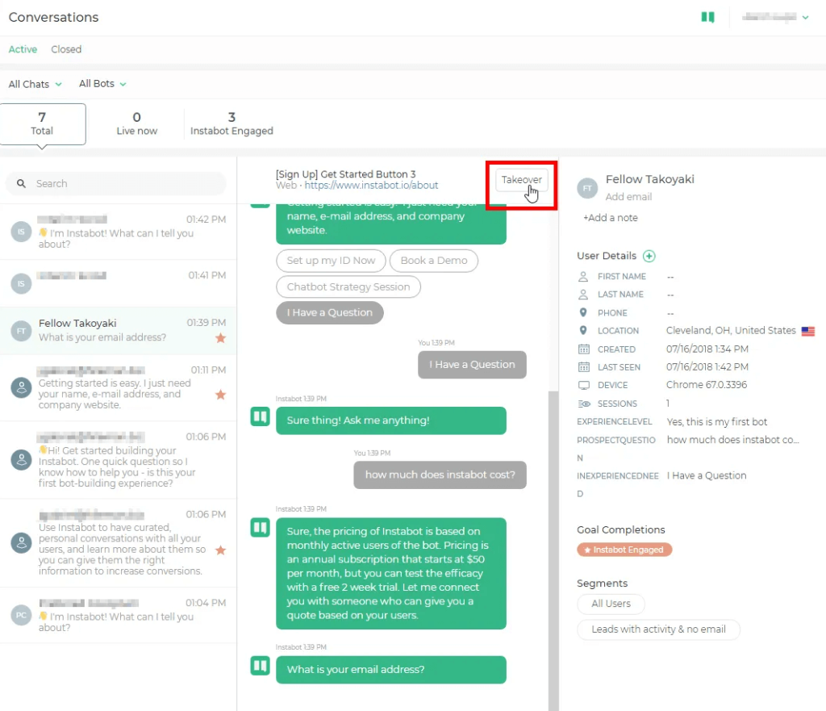Click 'Add email' under Fellow Takoyaki
The height and width of the screenshot is (711, 826).
coord(628,197)
